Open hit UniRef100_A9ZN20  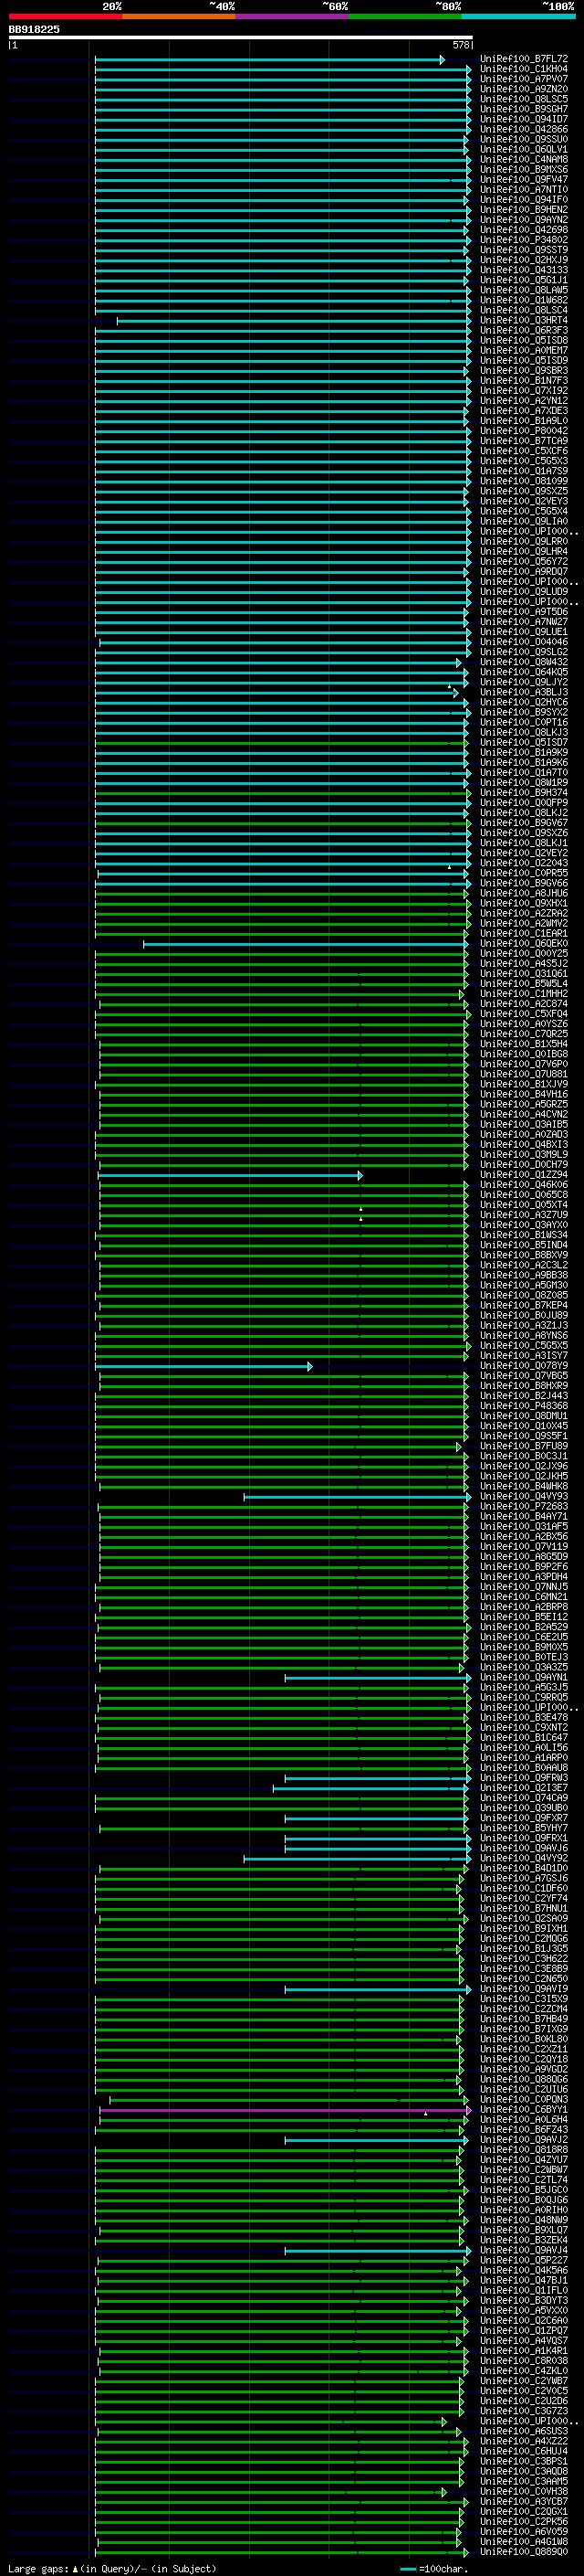[x=524, y=89]
